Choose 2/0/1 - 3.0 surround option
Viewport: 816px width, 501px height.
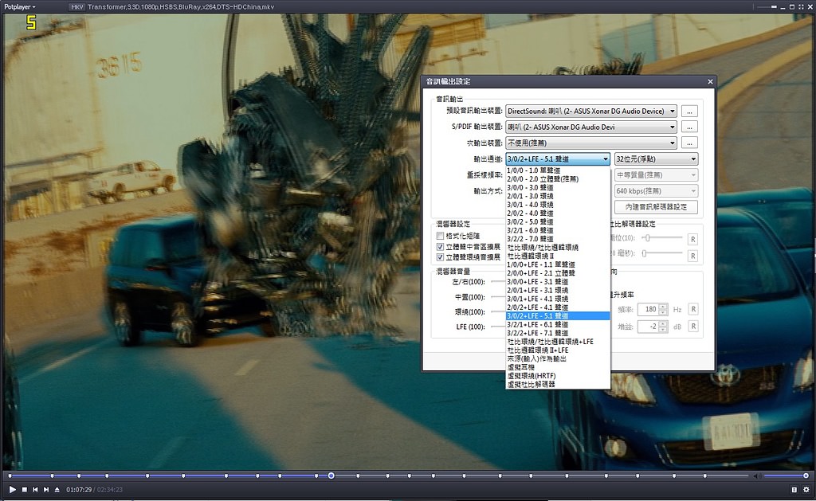557,196
